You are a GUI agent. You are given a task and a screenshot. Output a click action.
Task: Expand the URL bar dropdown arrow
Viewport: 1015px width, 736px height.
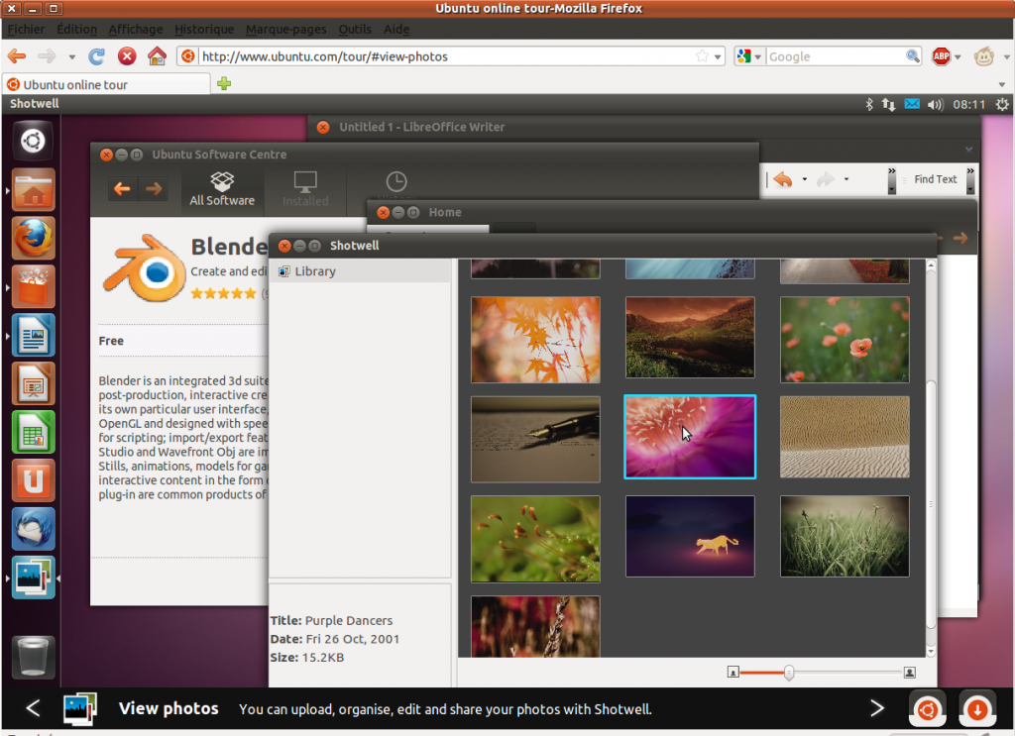718,56
